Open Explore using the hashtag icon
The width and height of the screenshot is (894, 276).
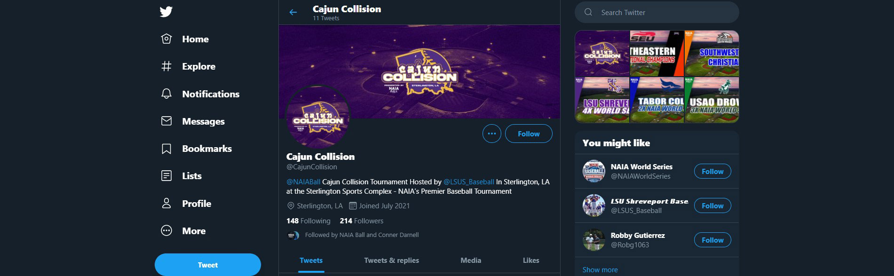pyautogui.click(x=166, y=66)
